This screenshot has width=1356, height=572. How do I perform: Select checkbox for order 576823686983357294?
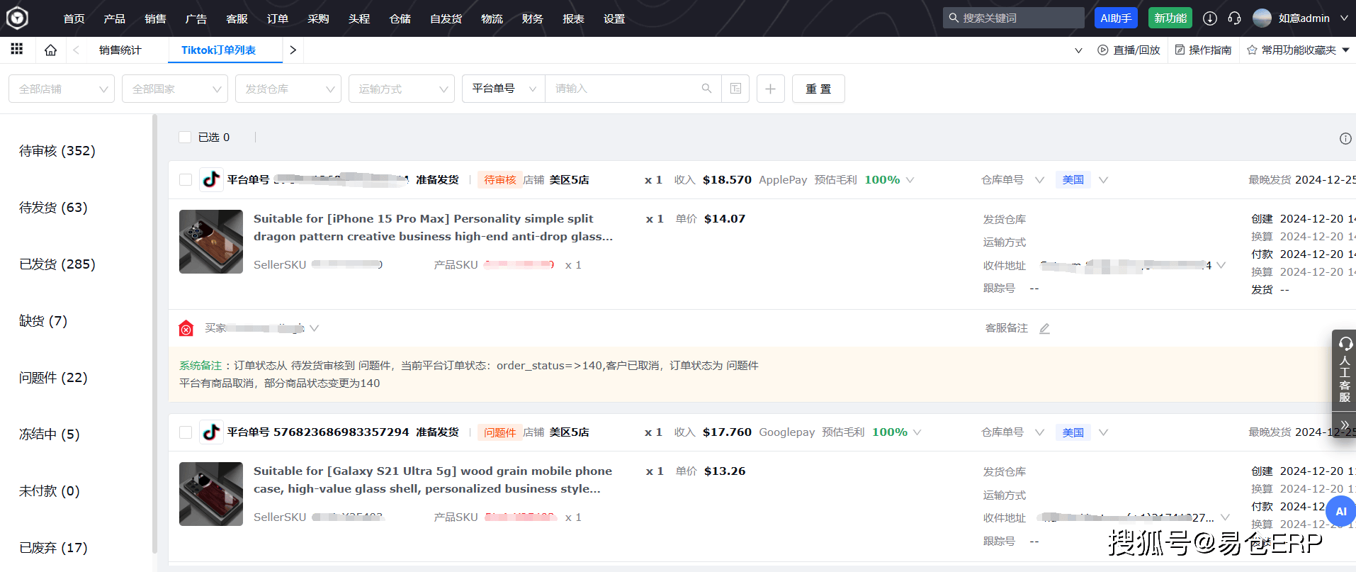(x=186, y=432)
